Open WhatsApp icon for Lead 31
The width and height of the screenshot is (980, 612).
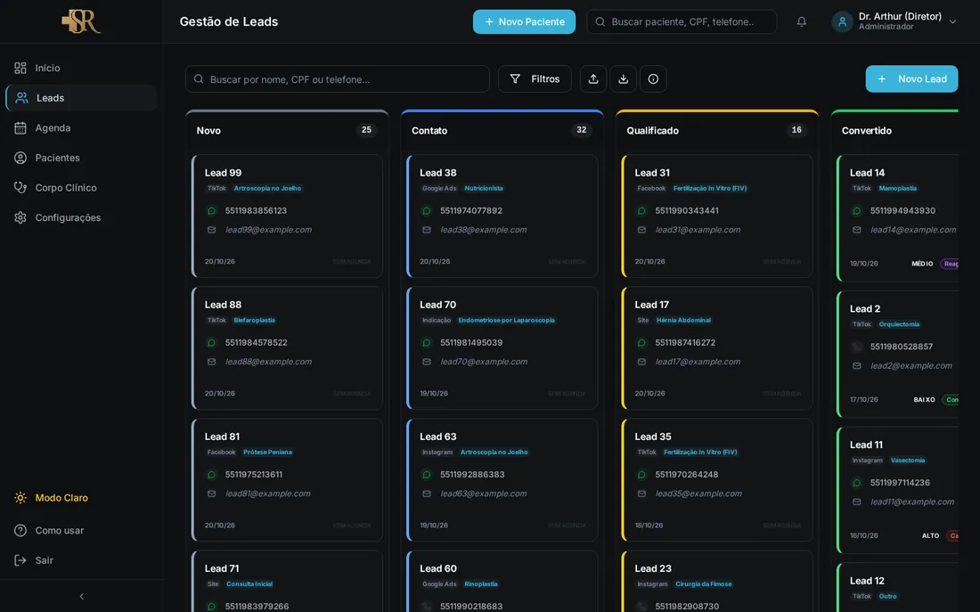click(x=641, y=211)
